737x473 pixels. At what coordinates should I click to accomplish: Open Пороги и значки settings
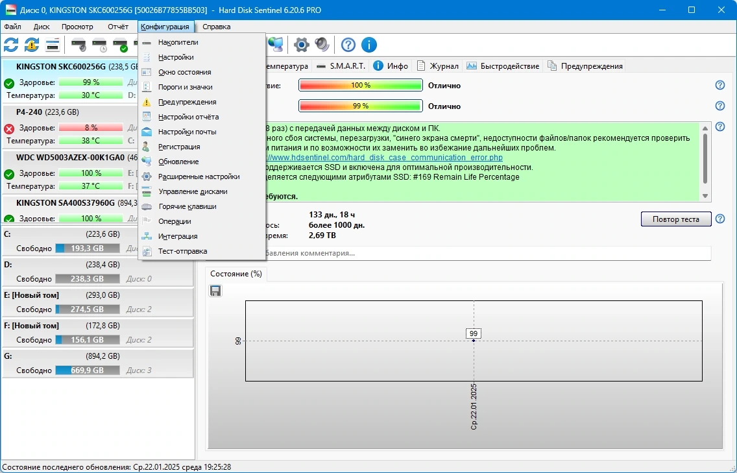202,87
